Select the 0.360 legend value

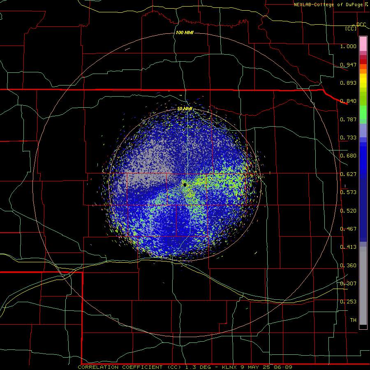point(348,266)
